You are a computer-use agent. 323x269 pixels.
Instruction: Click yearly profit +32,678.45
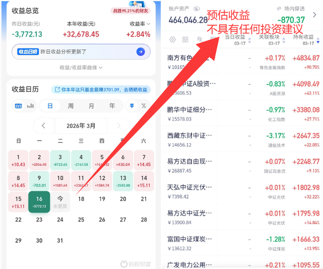[81, 34]
